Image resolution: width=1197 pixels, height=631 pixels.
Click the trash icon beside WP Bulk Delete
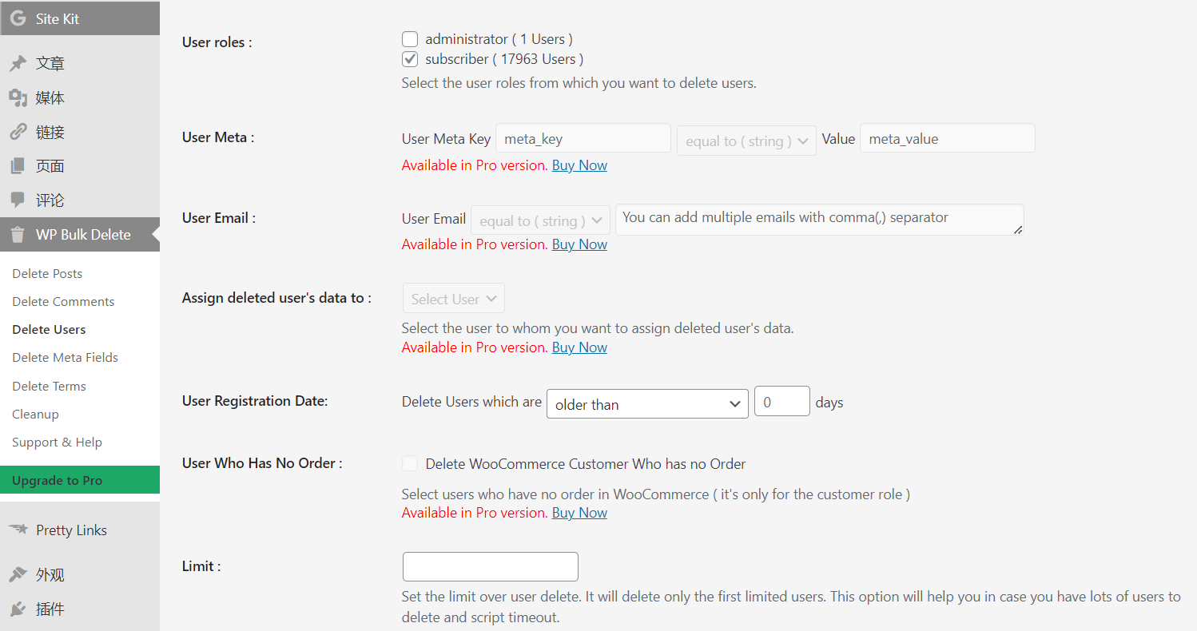point(18,235)
